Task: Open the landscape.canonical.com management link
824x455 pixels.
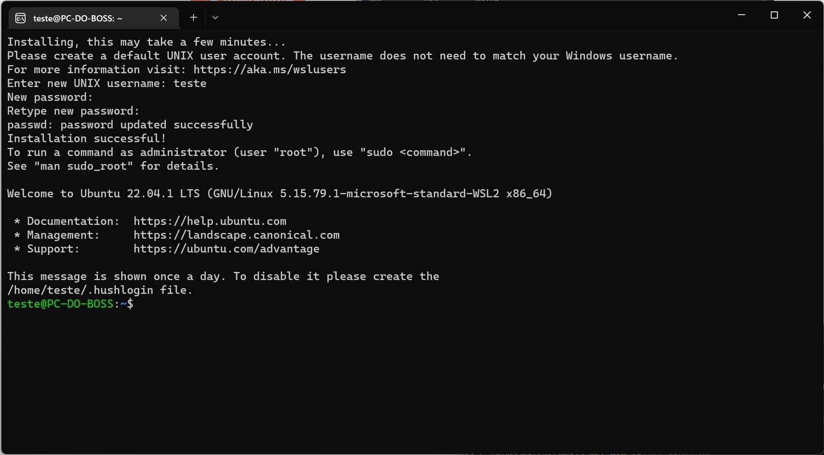Action: click(x=236, y=235)
